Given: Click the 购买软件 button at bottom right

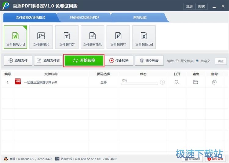Looking at the screenshot, I should click(x=216, y=159).
